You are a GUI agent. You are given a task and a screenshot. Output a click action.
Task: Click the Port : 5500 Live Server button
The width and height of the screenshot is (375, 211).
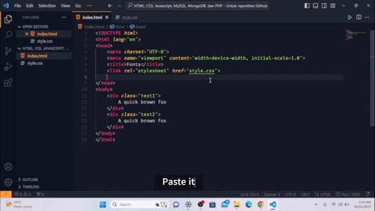(x=347, y=194)
